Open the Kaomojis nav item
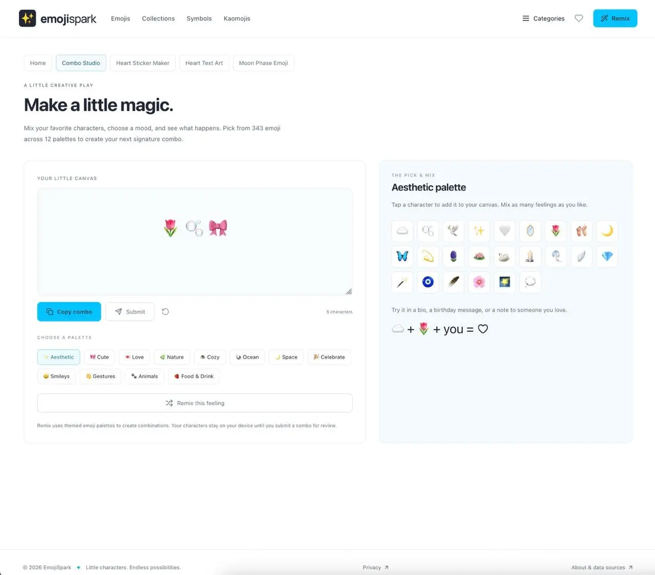The width and height of the screenshot is (655, 575). point(237,18)
